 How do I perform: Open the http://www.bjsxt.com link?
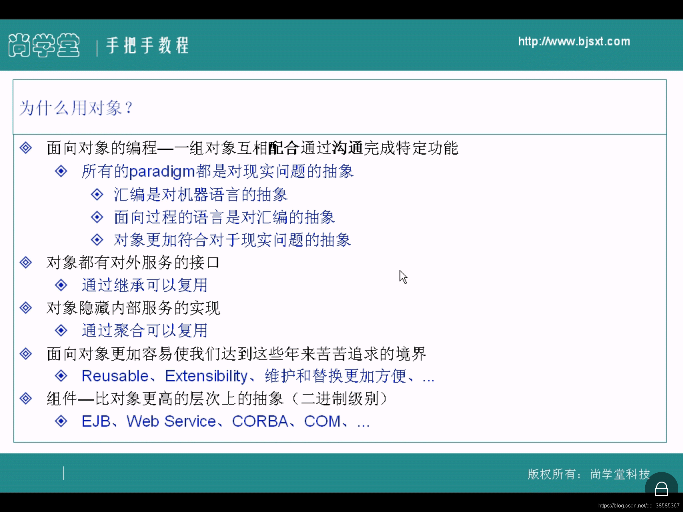click(574, 41)
